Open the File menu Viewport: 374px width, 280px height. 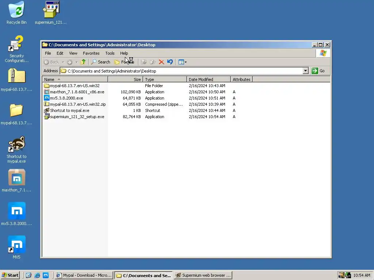pos(48,53)
